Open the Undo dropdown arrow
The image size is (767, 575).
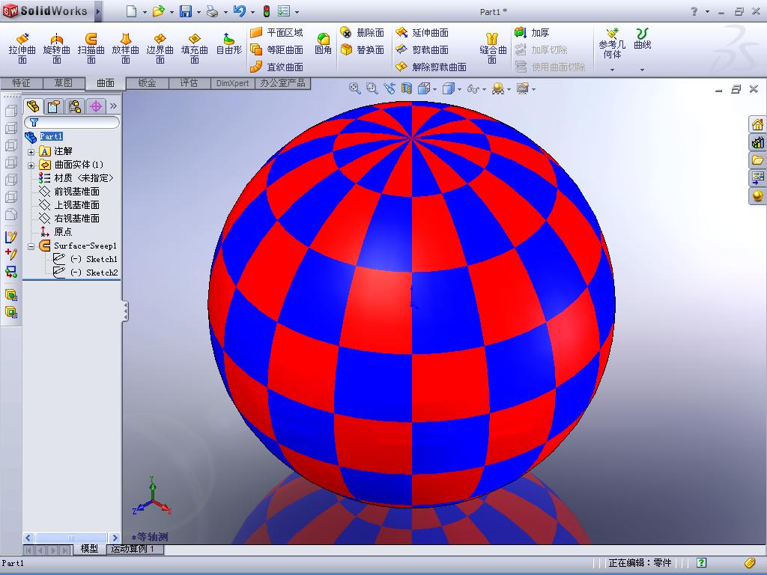252,12
